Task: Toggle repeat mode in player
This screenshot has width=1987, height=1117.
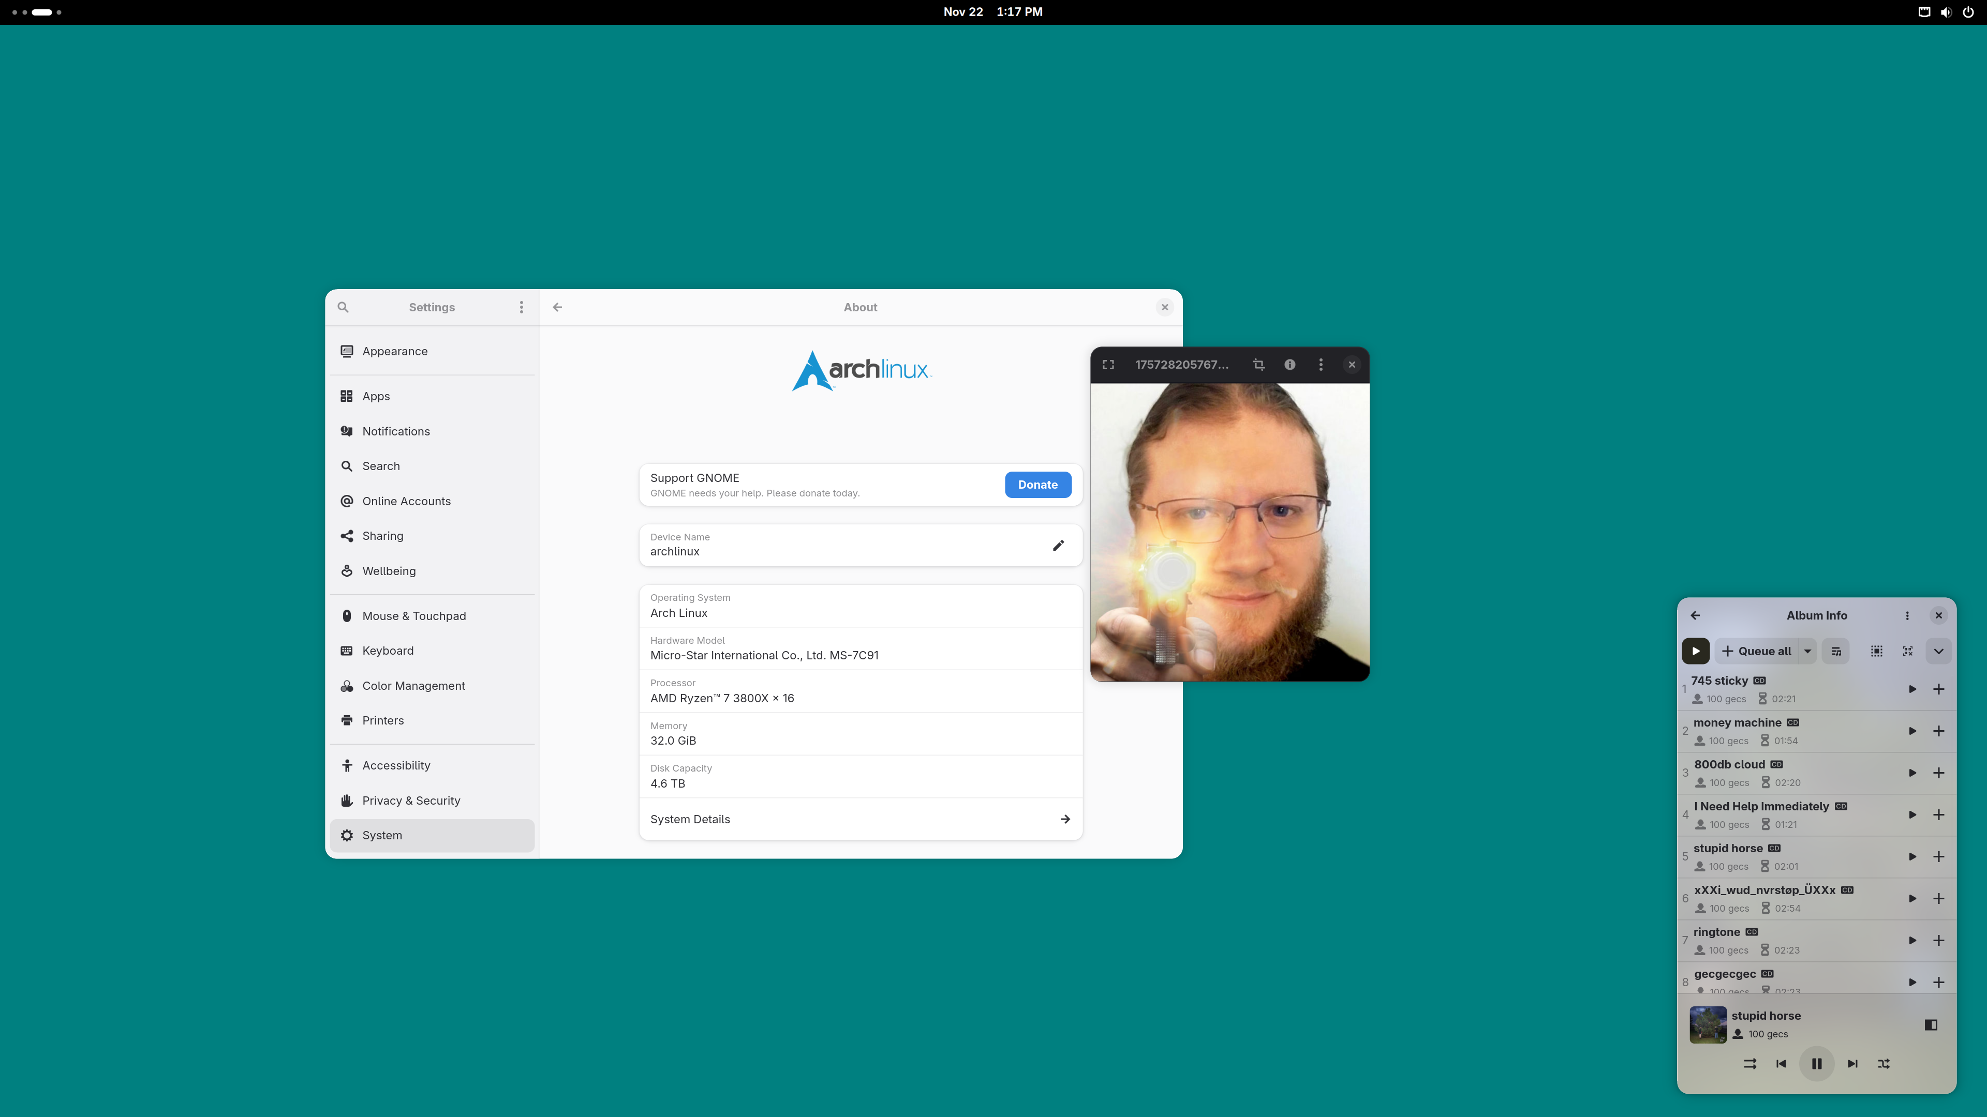Action: tap(1750, 1064)
